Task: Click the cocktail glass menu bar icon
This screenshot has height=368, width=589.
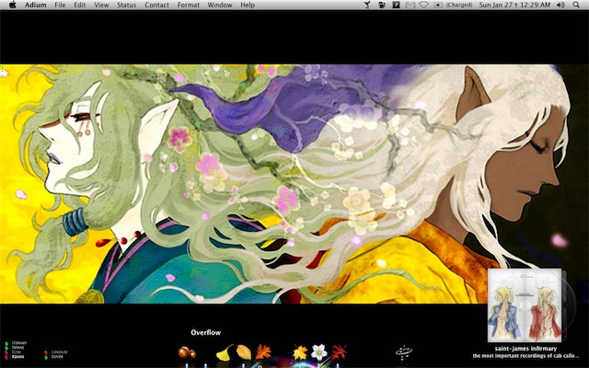Action: click(367, 5)
